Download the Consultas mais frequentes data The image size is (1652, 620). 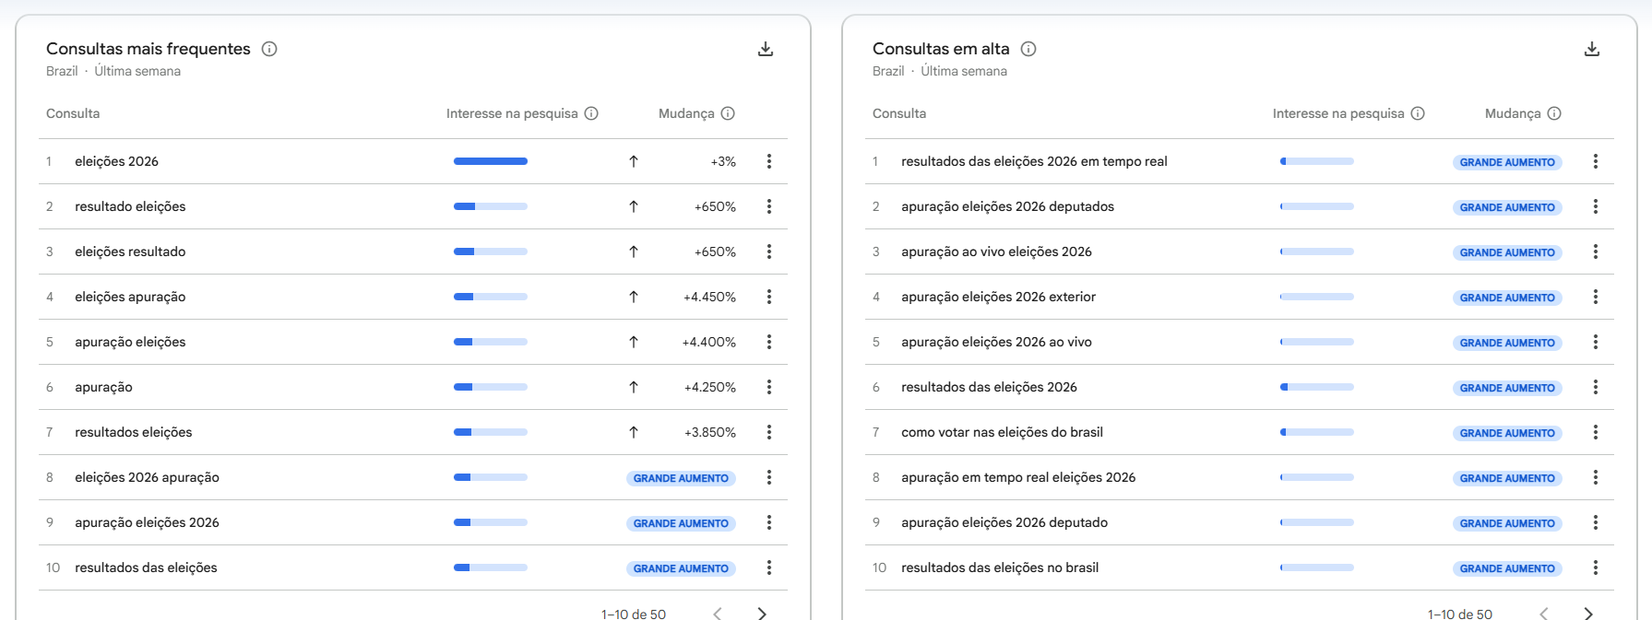pyautogui.click(x=766, y=49)
